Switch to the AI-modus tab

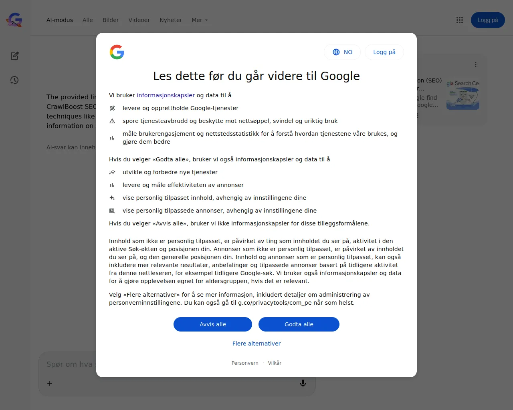[x=60, y=20]
